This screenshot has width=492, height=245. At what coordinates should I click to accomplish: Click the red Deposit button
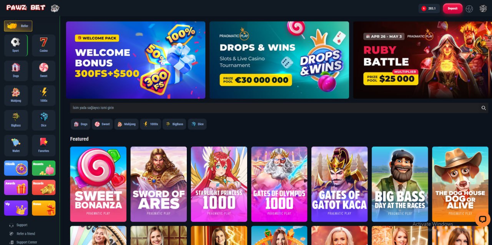[452, 8]
